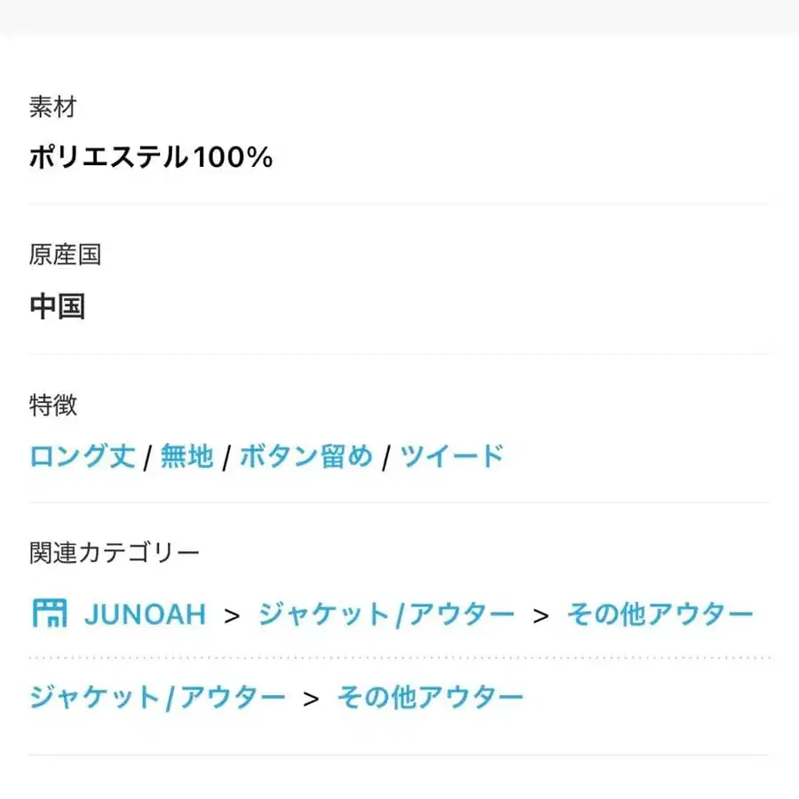Click the chevron before その他アウター in the JUNOAH row
This screenshot has width=799, height=799.
(x=541, y=614)
